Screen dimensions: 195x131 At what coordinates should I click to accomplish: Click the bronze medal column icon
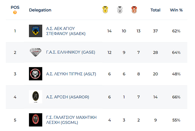(x=134, y=10)
